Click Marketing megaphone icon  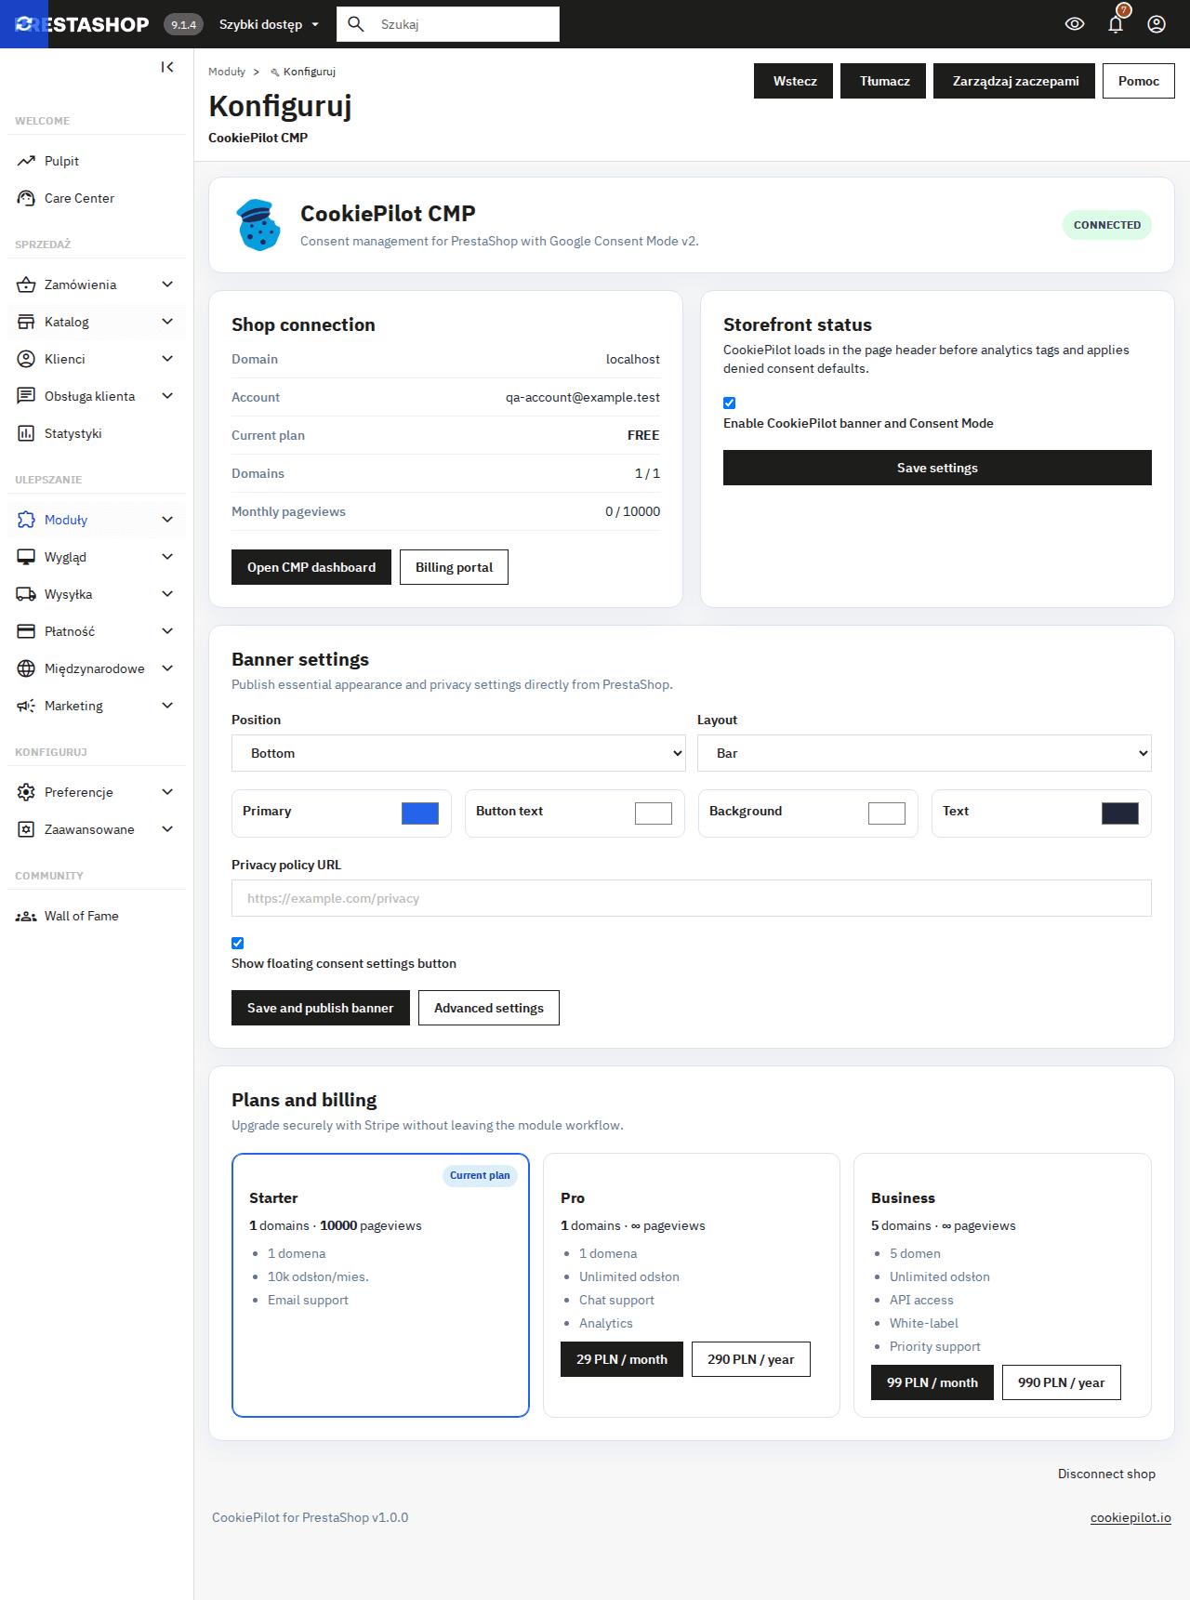26,706
